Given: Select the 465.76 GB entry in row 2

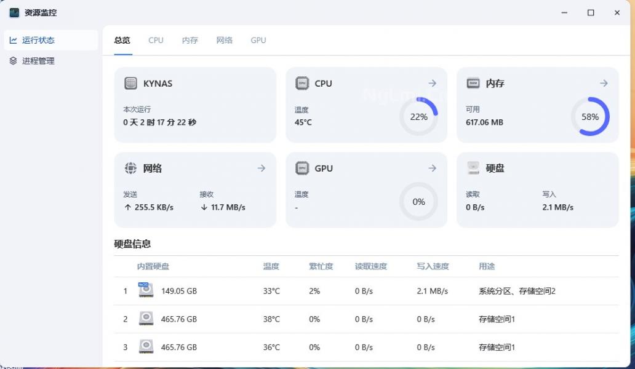Looking at the screenshot, I should pos(179,319).
